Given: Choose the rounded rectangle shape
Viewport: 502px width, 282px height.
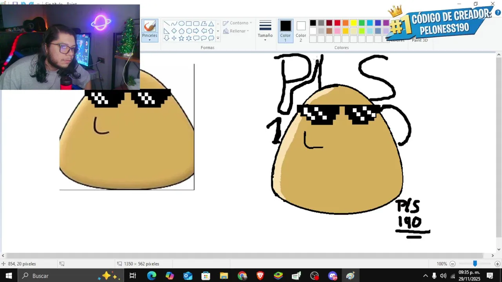Looking at the screenshot, I should [x=196, y=23].
